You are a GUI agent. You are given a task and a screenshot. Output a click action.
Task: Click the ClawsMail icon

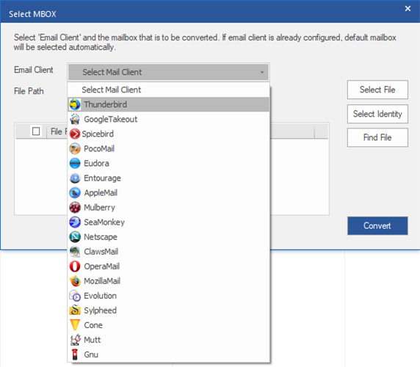click(x=75, y=252)
